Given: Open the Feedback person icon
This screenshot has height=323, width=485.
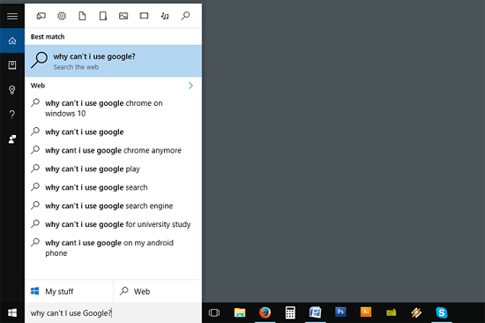Looking at the screenshot, I should [x=12, y=139].
